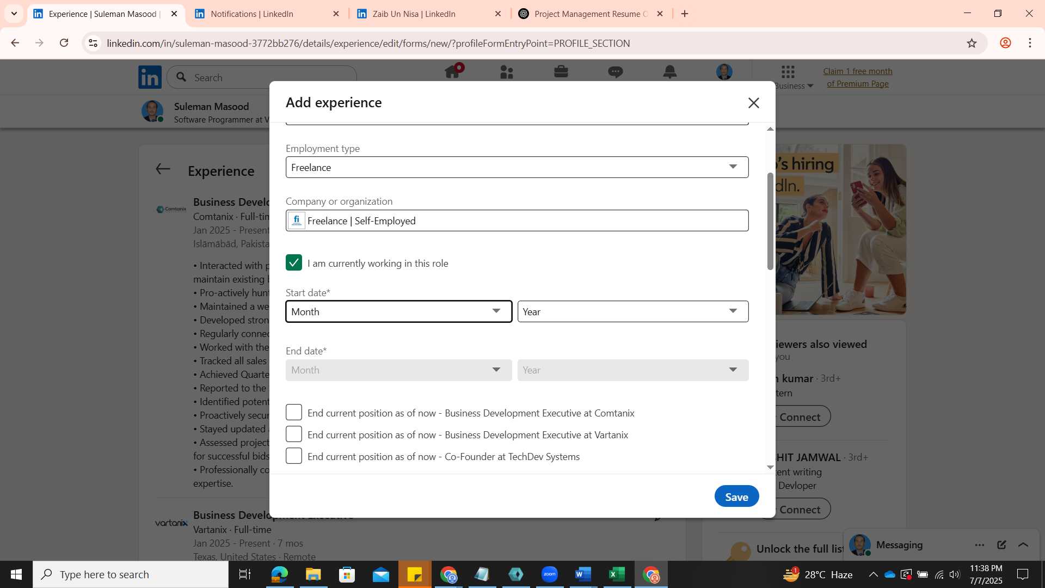
Task: Bookmark this page star icon
Action: [x=972, y=43]
